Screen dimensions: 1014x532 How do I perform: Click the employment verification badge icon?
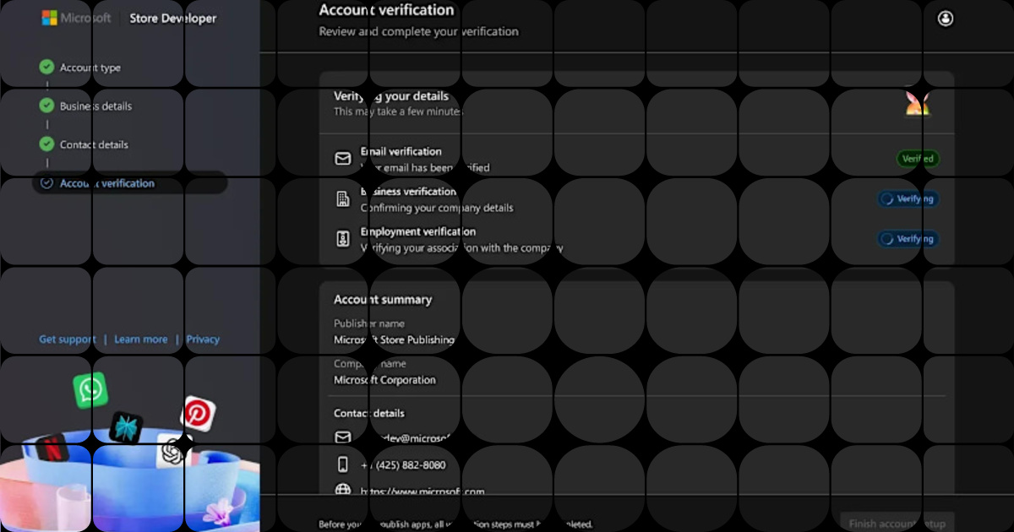pos(343,239)
